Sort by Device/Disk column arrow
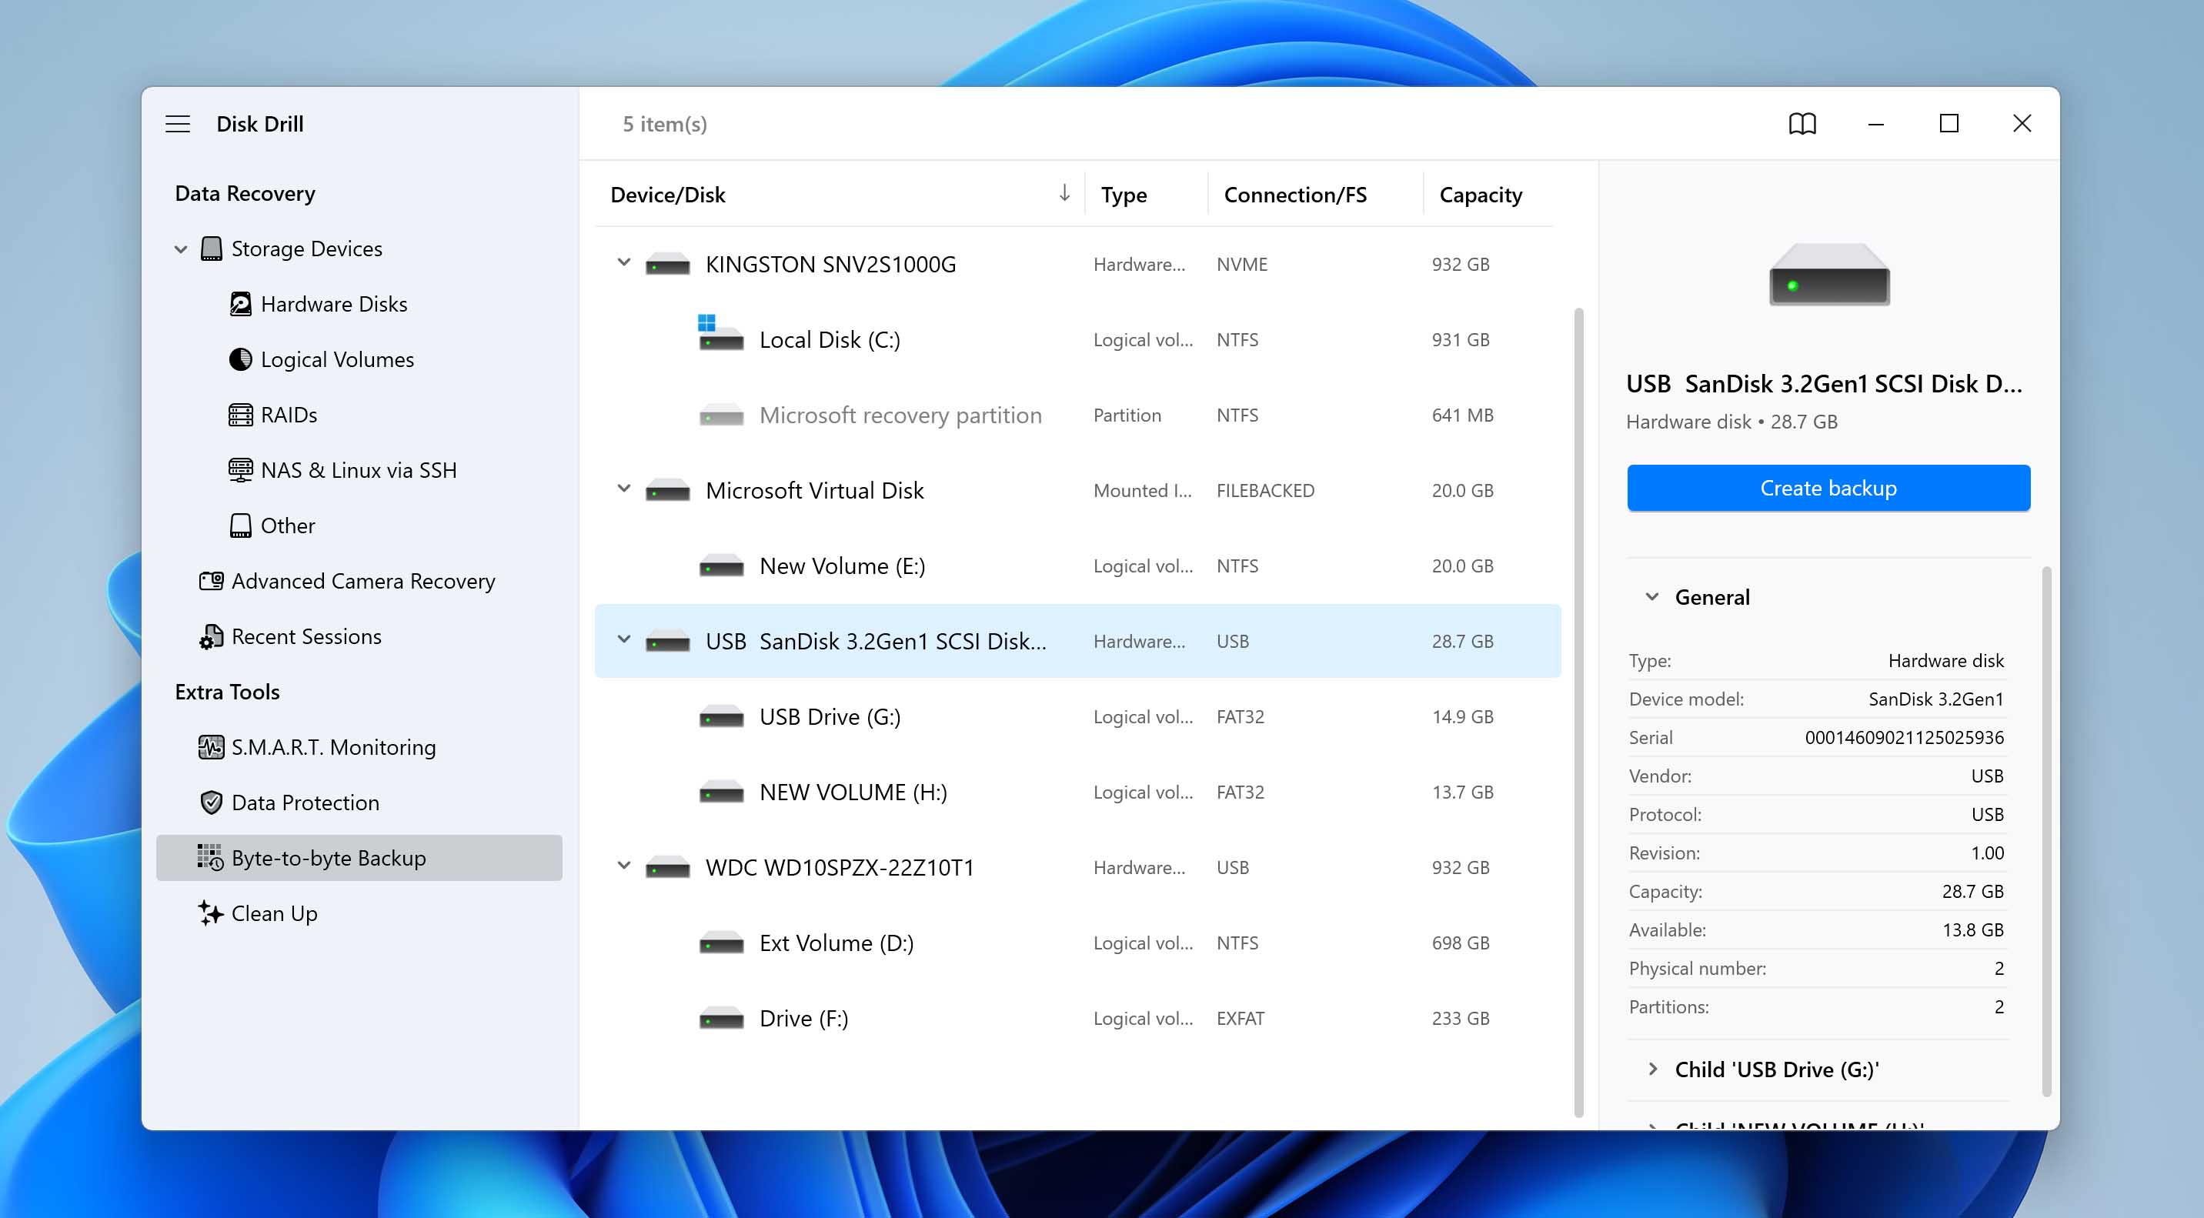The width and height of the screenshot is (2204, 1218). 1064,192
